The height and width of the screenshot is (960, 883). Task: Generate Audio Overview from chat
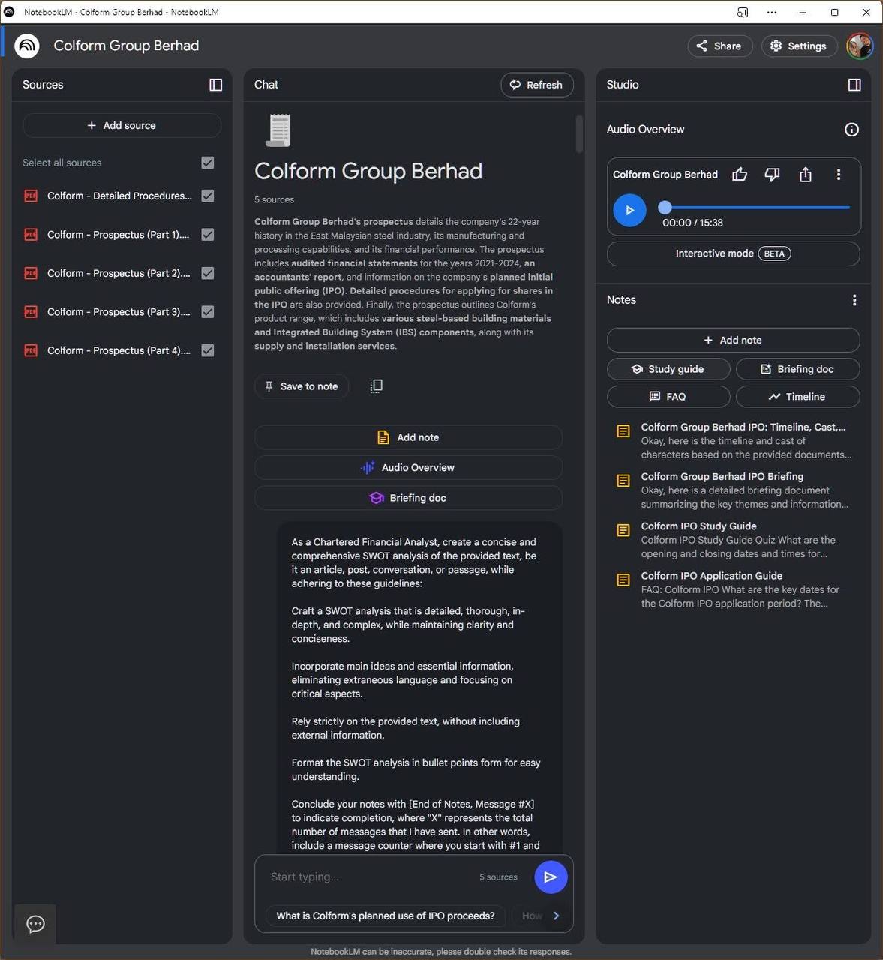[408, 467]
